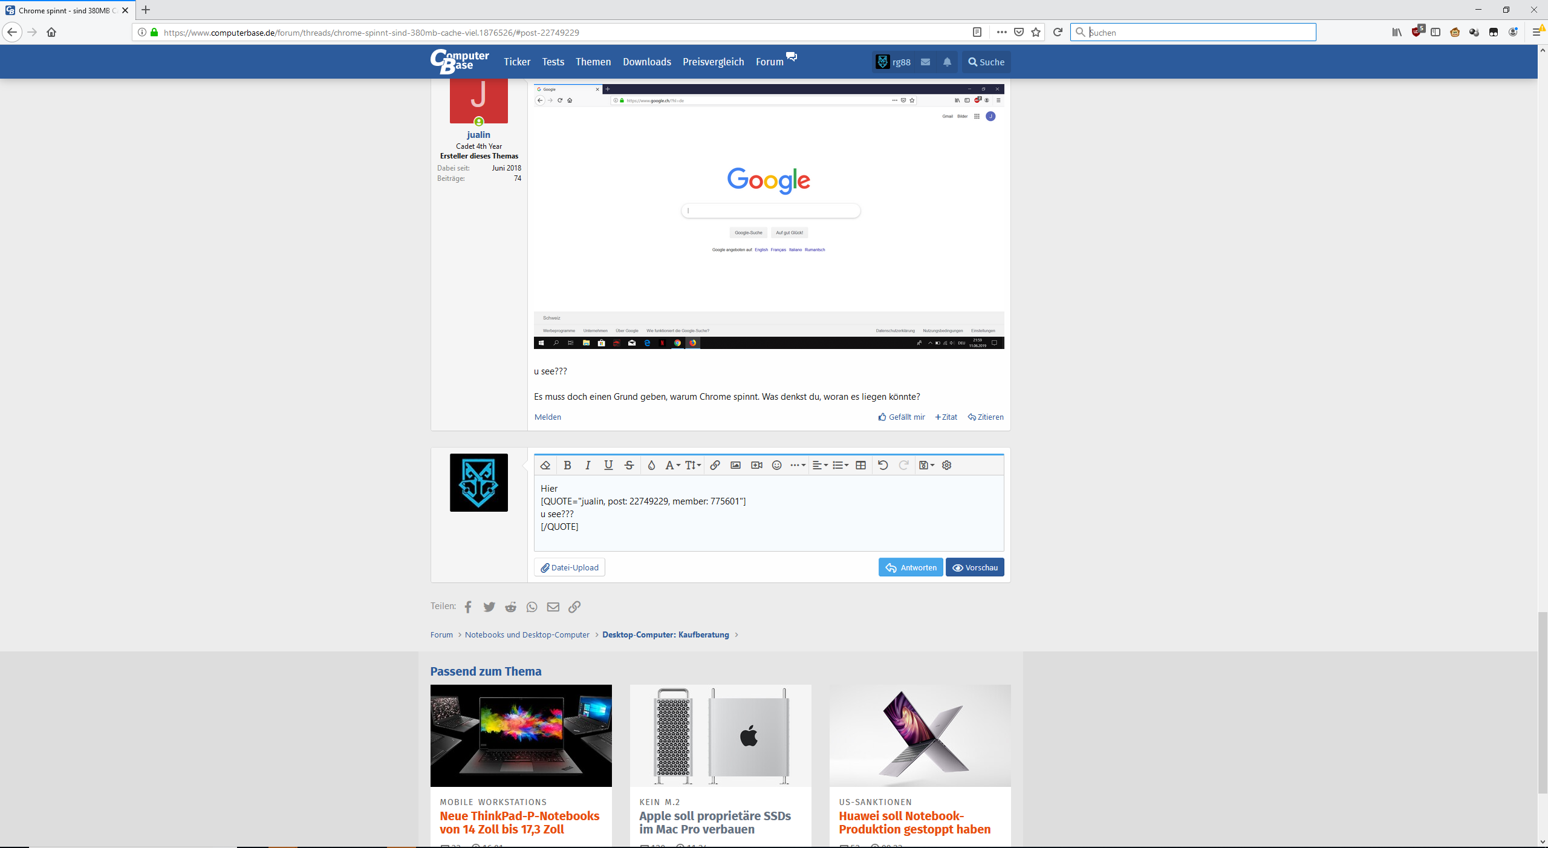Open the font size dropdown
The height and width of the screenshot is (848, 1548).
coord(693,465)
